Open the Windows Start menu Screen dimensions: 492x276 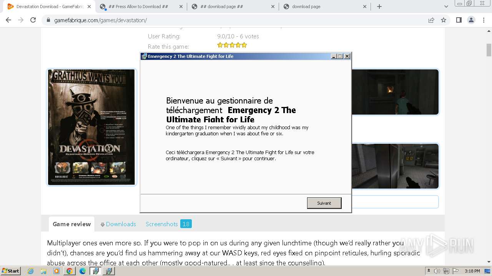(11, 271)
